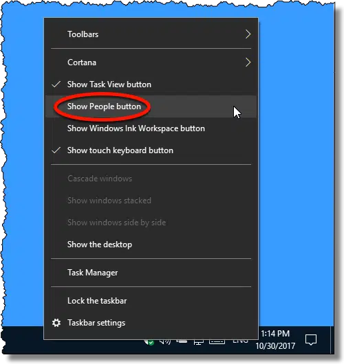
Task: Uncheck Show touch keyboard button
Action: point(151,150)
